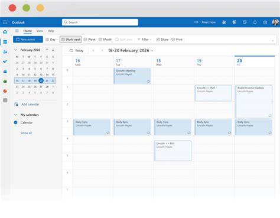Open the View tab
This screenshot has height=218, width=280.
click(40, 31)
